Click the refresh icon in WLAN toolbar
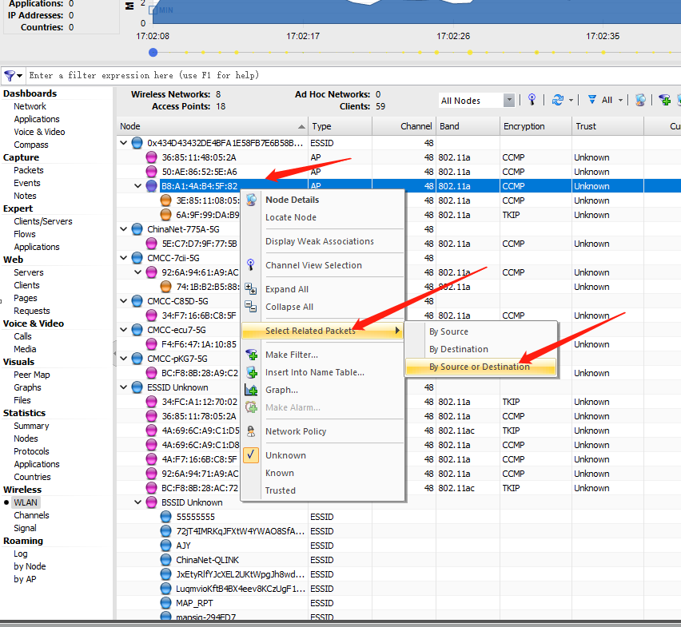 tap(557, 100)
